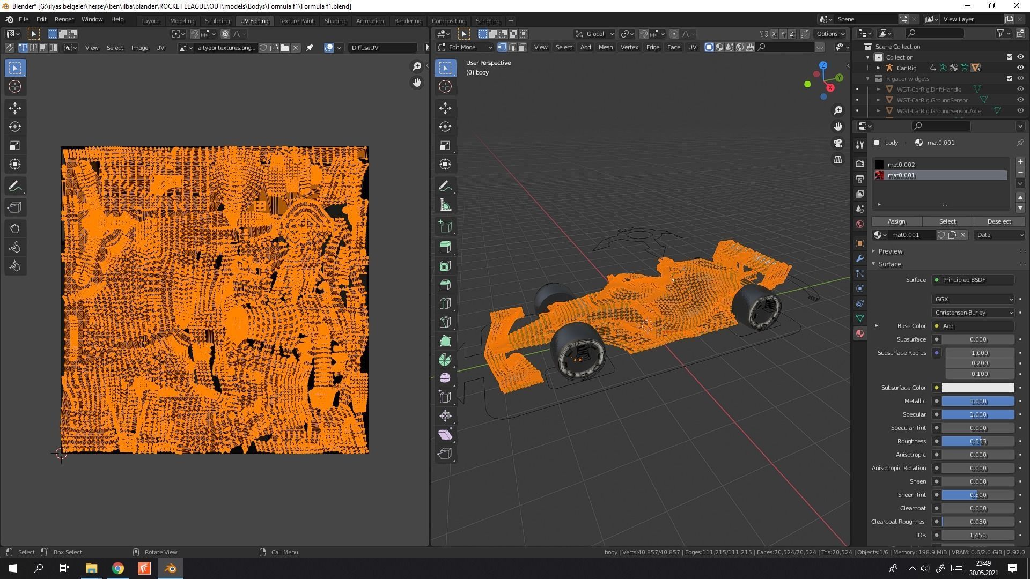Image resolution: width=1030 pixels, height=579 pixels.
Task: Switch to the Shading workspace tab
Action: 335,21
